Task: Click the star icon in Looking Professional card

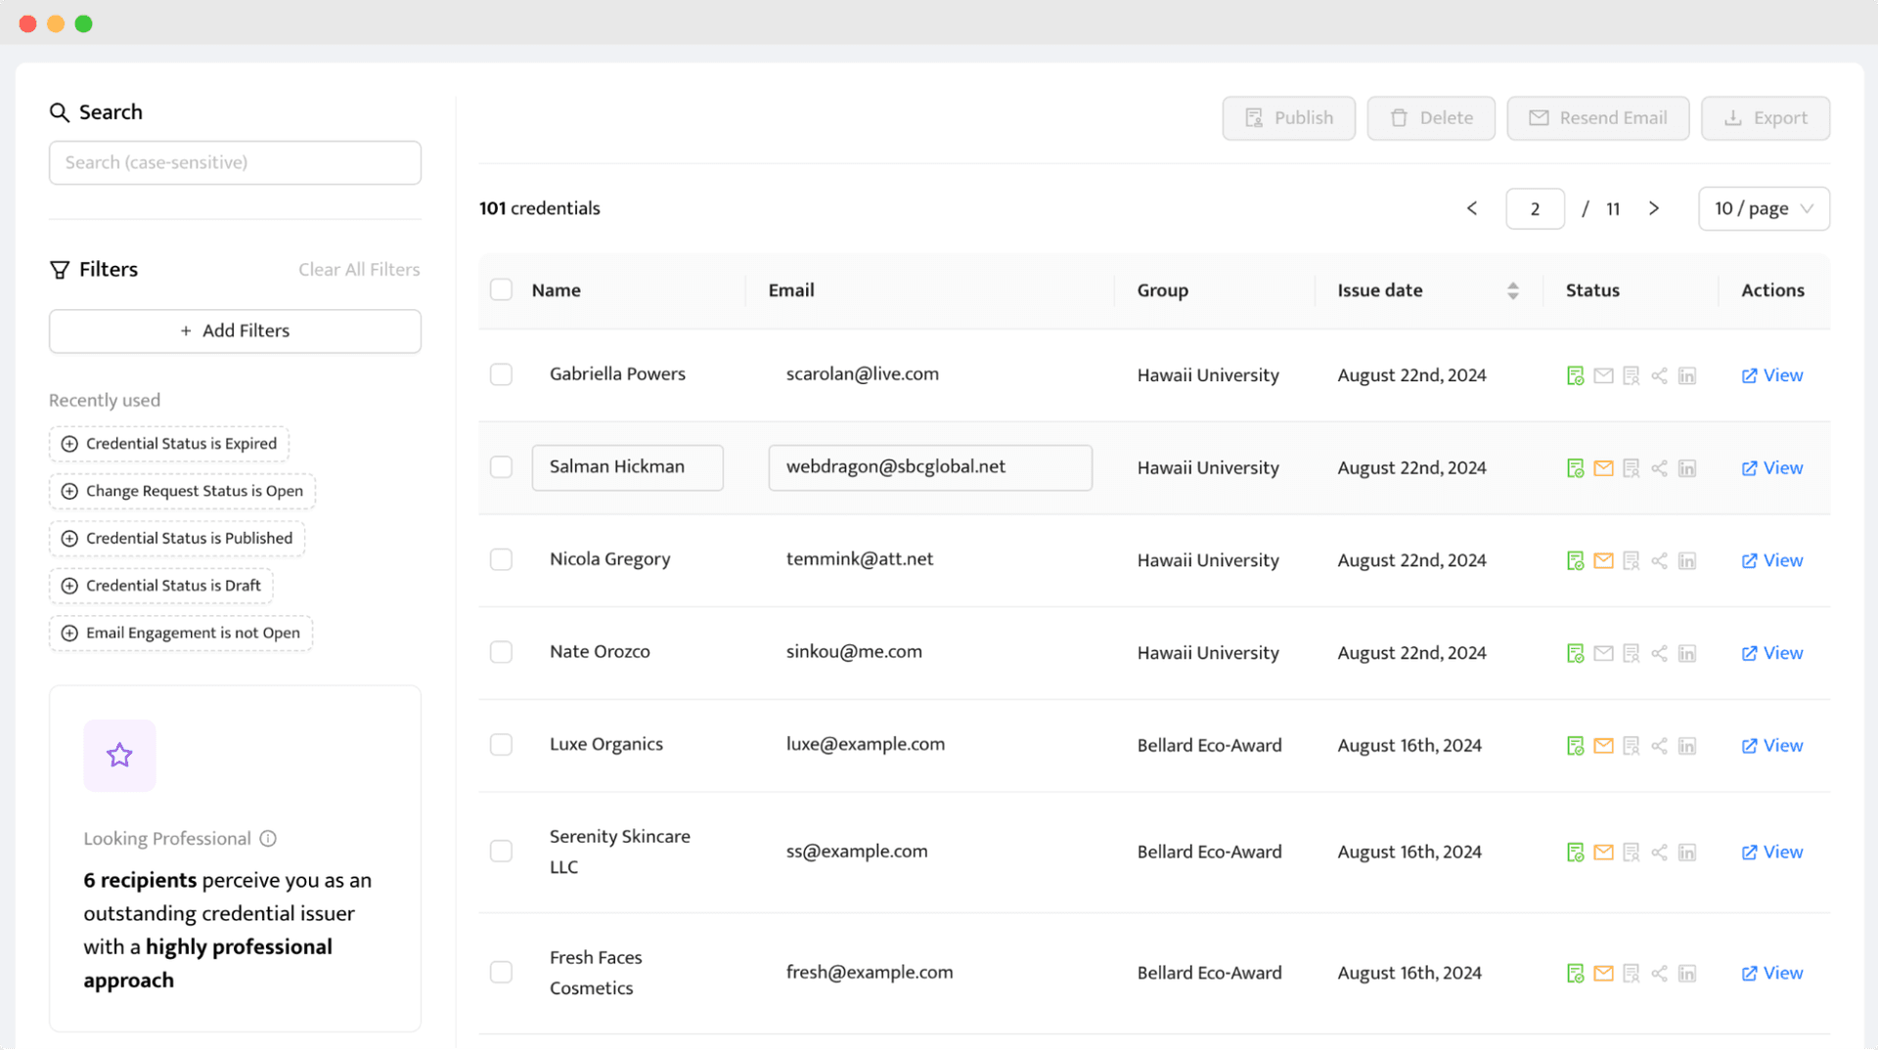Action: (x=119, y=755)
